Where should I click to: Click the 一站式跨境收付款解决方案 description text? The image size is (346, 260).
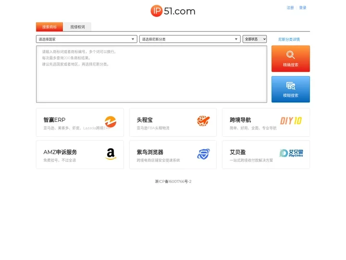[x=251, y=160]
